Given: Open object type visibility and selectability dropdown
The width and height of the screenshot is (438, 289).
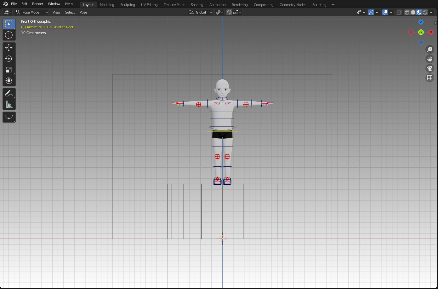Looking at the screenshot, I should click(361, 12).
